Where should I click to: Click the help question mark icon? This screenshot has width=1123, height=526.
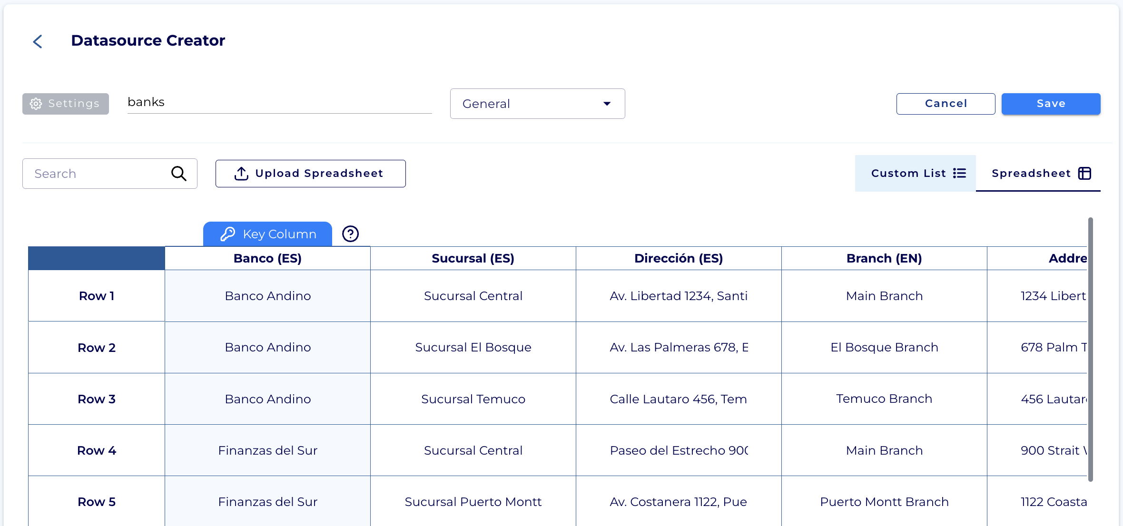pyautogui.click(x=350, y=234)
